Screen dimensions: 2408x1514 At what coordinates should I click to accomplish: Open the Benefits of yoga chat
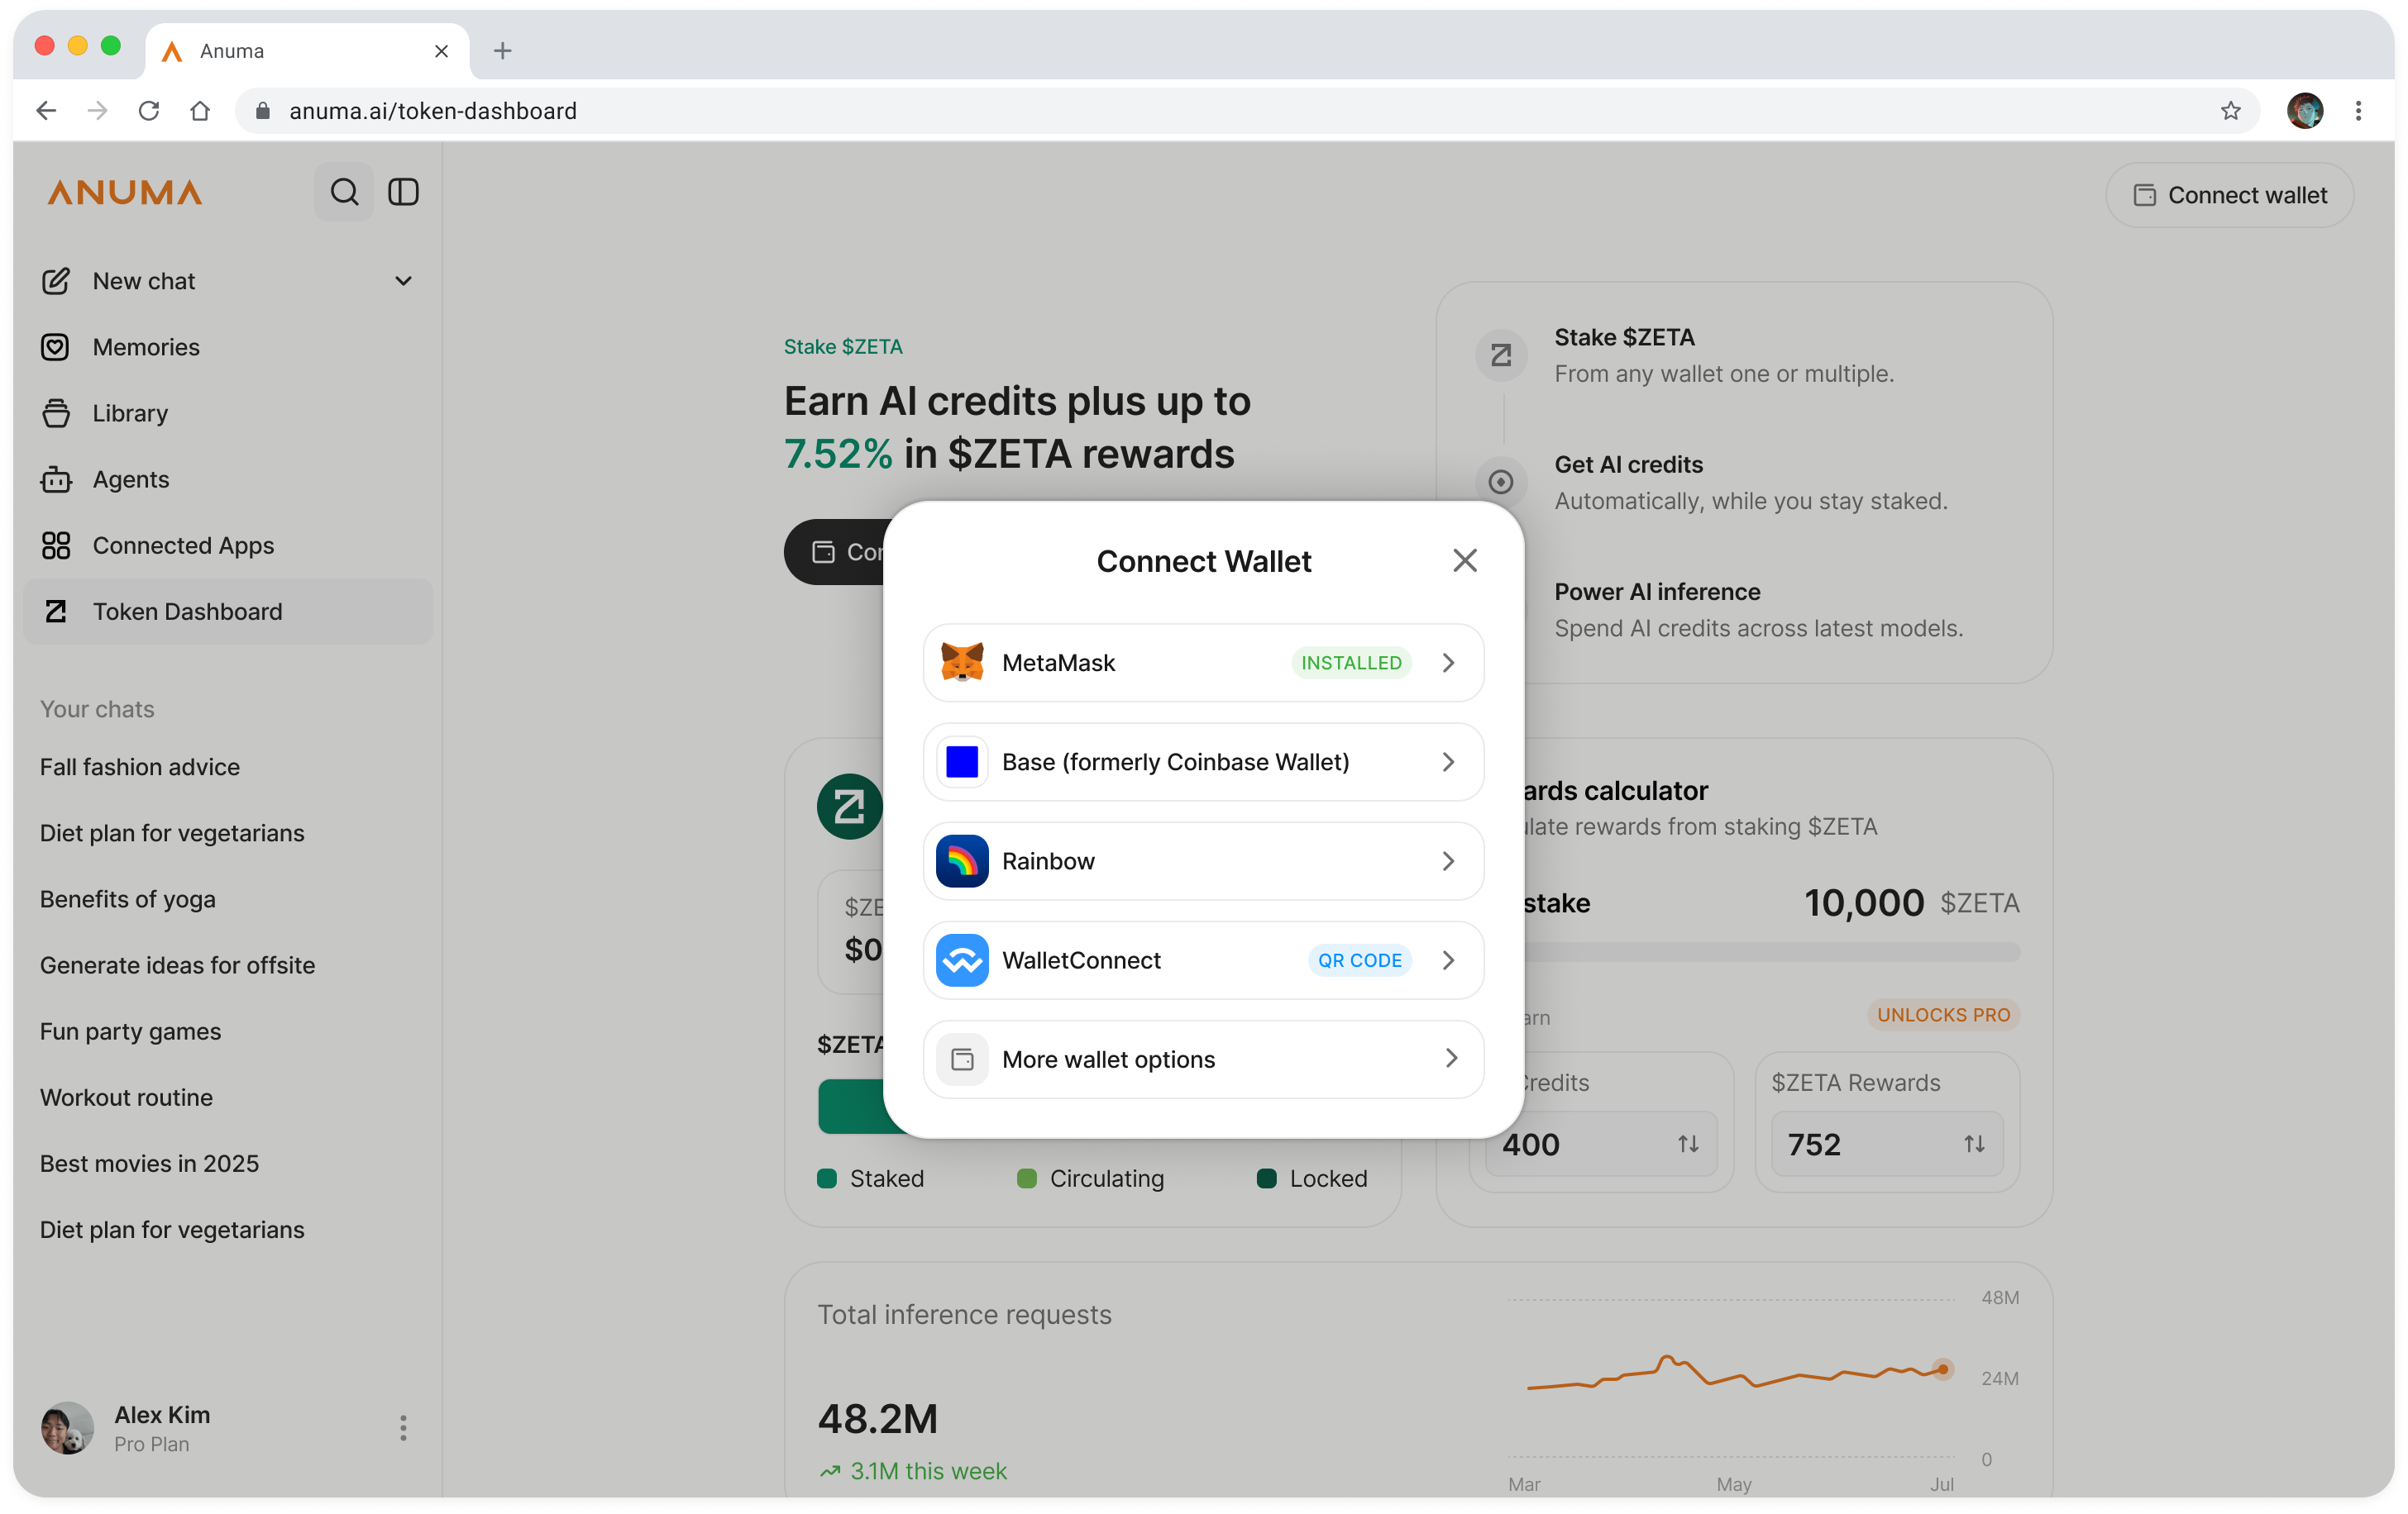click(x=128, y=898)
